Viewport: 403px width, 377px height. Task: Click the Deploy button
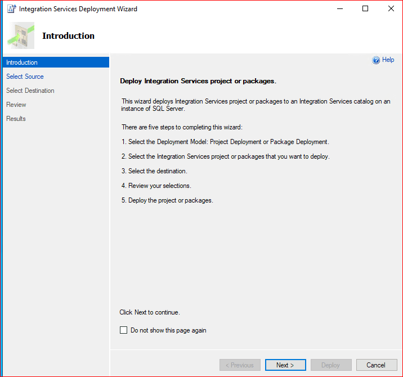[331, 365]
